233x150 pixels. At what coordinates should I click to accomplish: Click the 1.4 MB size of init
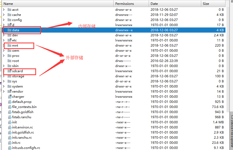218,122
